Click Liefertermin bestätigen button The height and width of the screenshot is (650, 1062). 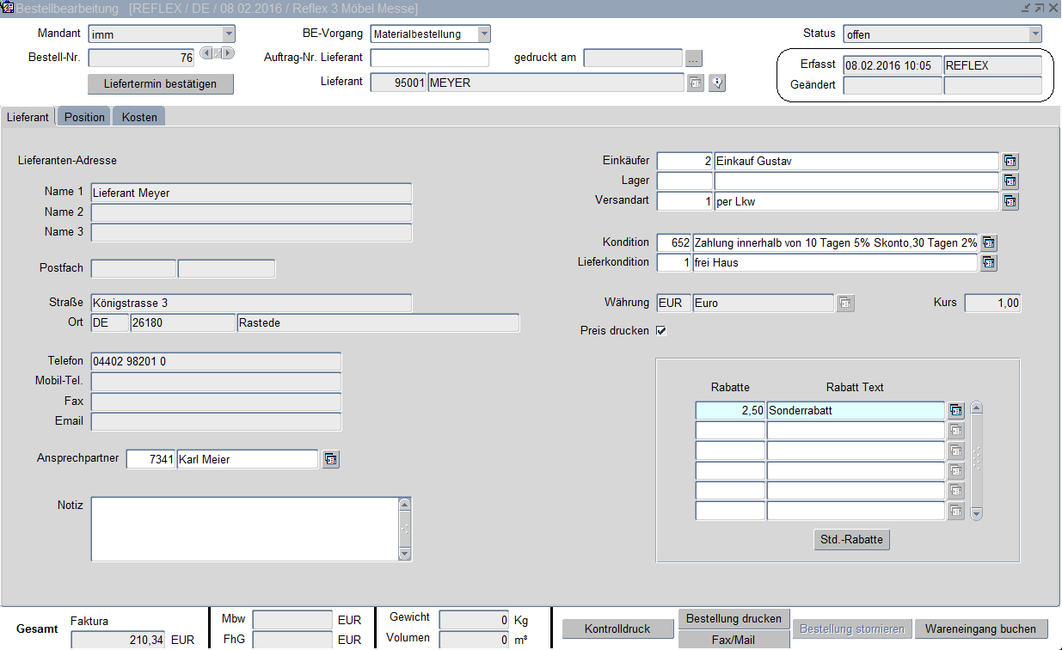(x=161, y=84)
